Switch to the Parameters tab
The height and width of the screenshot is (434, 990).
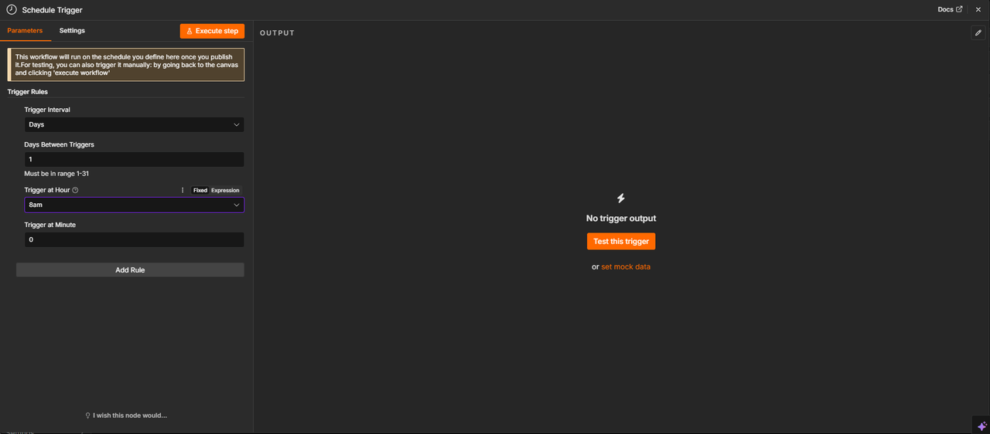pyautogui.click(x=25, y=30)
